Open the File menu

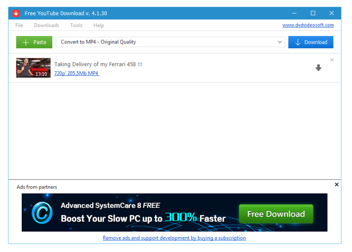[19, 25]
